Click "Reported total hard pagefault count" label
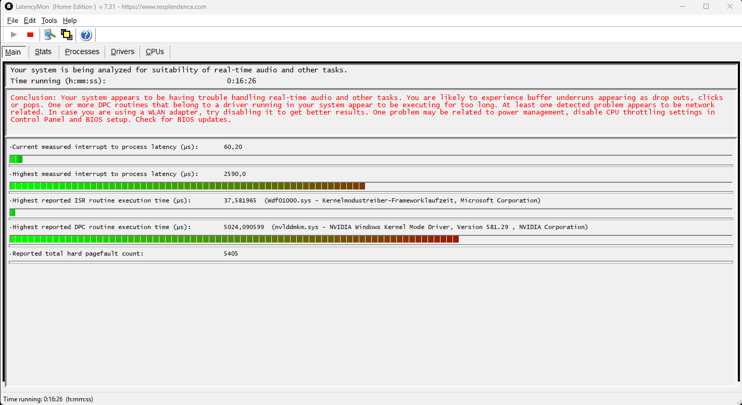Image resolution: width=742 pixels, height=405 pixels. coord(77,254)
